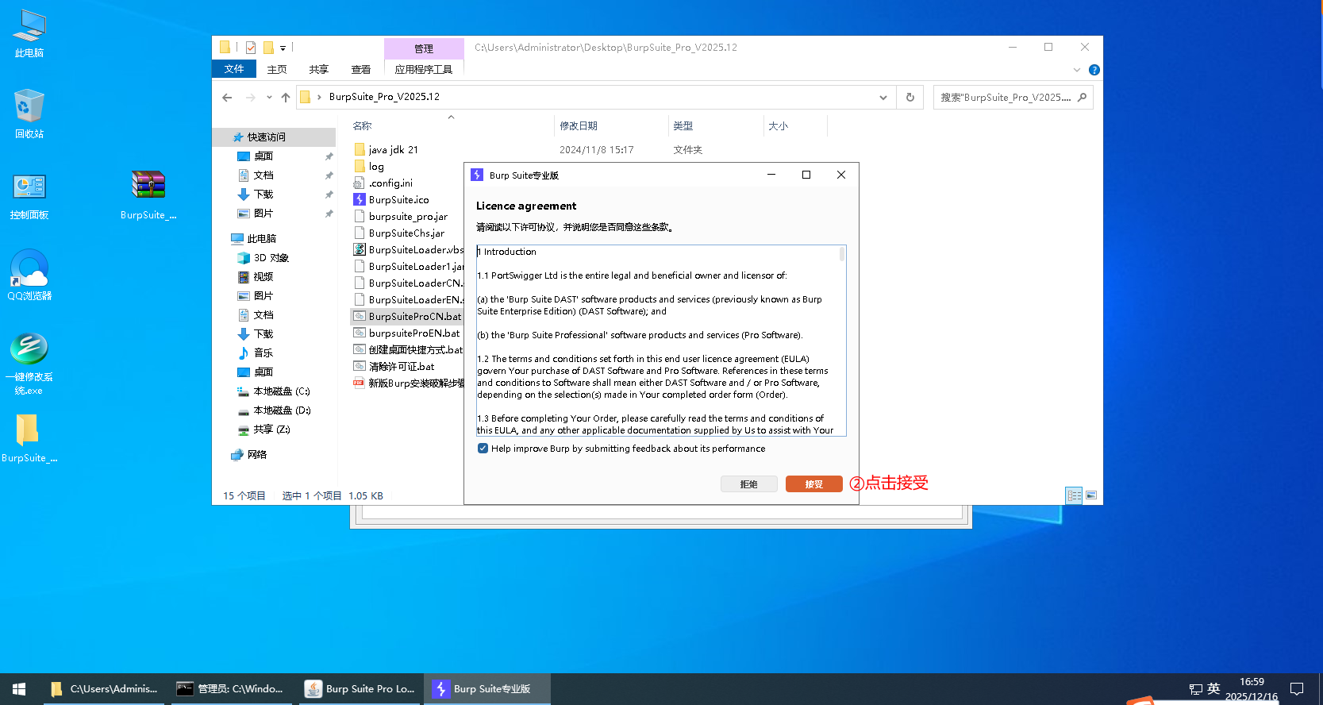Screen dimensions: 1323x705
Task: Expand the address bar history dropdown
Action: 883,98
